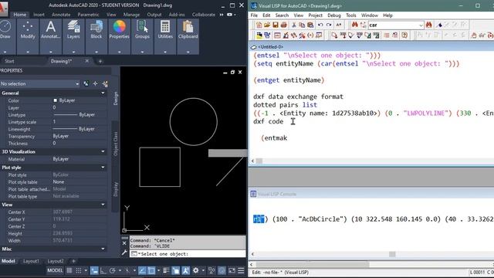Open the Modify ribbon panel
494x278 pixels.
click(x=28, y=36)
